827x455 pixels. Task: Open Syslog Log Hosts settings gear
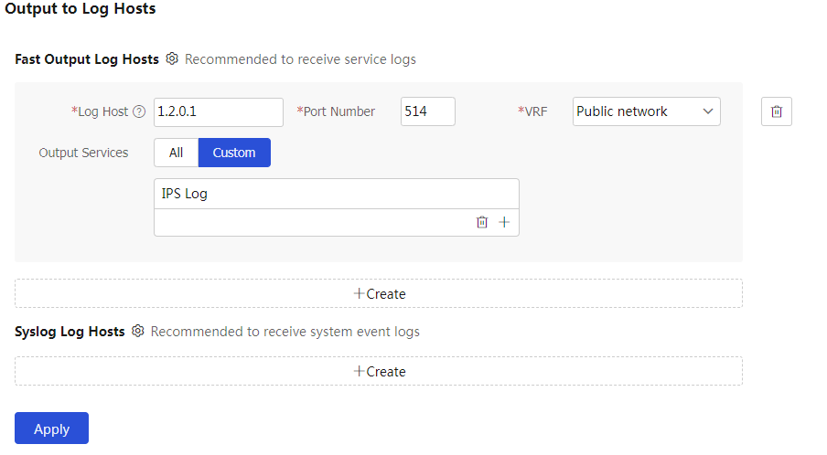[137, 331]
